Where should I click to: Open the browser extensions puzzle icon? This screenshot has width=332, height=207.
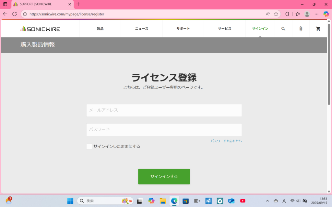coord(287,14)
